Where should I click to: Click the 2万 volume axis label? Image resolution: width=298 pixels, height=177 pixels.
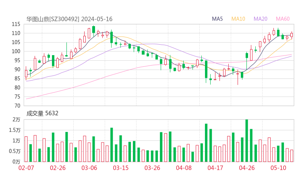coord(17,119)
